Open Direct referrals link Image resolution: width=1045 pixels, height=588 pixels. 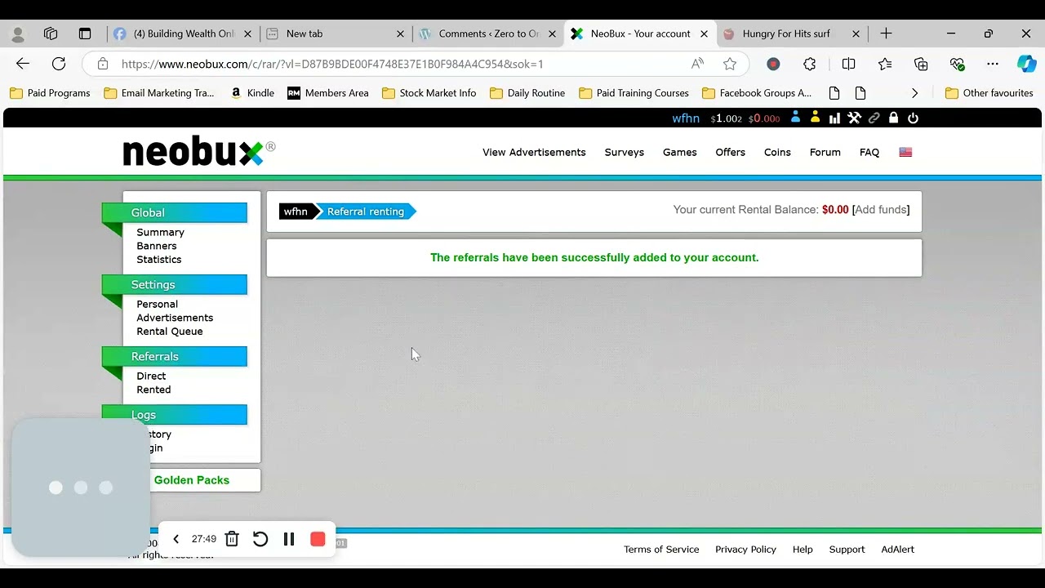tap(151, 376)
